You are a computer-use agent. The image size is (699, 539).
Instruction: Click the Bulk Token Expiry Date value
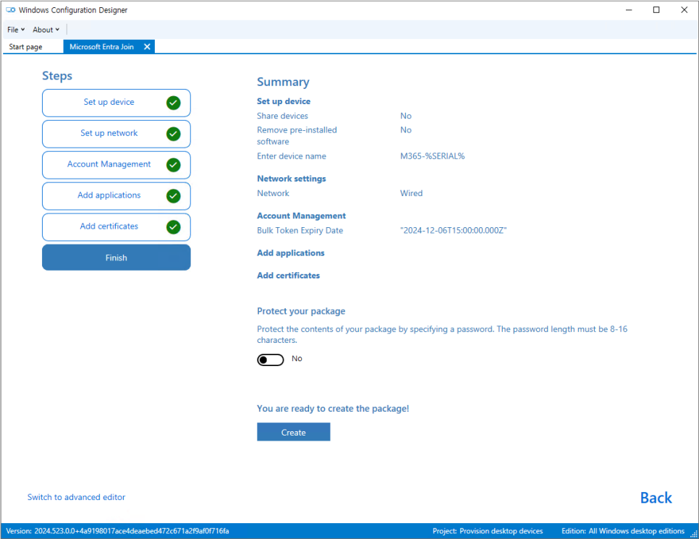454,231
